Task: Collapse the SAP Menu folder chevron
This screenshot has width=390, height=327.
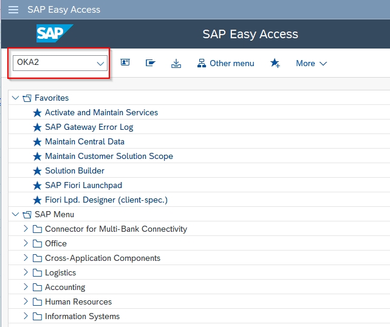Action: pyautogui.click(x=15, y=214)
